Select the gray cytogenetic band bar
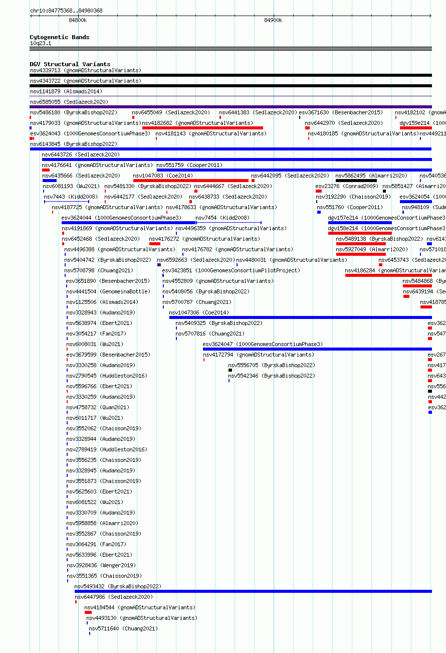 pyautogui.click(x=231, y=49)
